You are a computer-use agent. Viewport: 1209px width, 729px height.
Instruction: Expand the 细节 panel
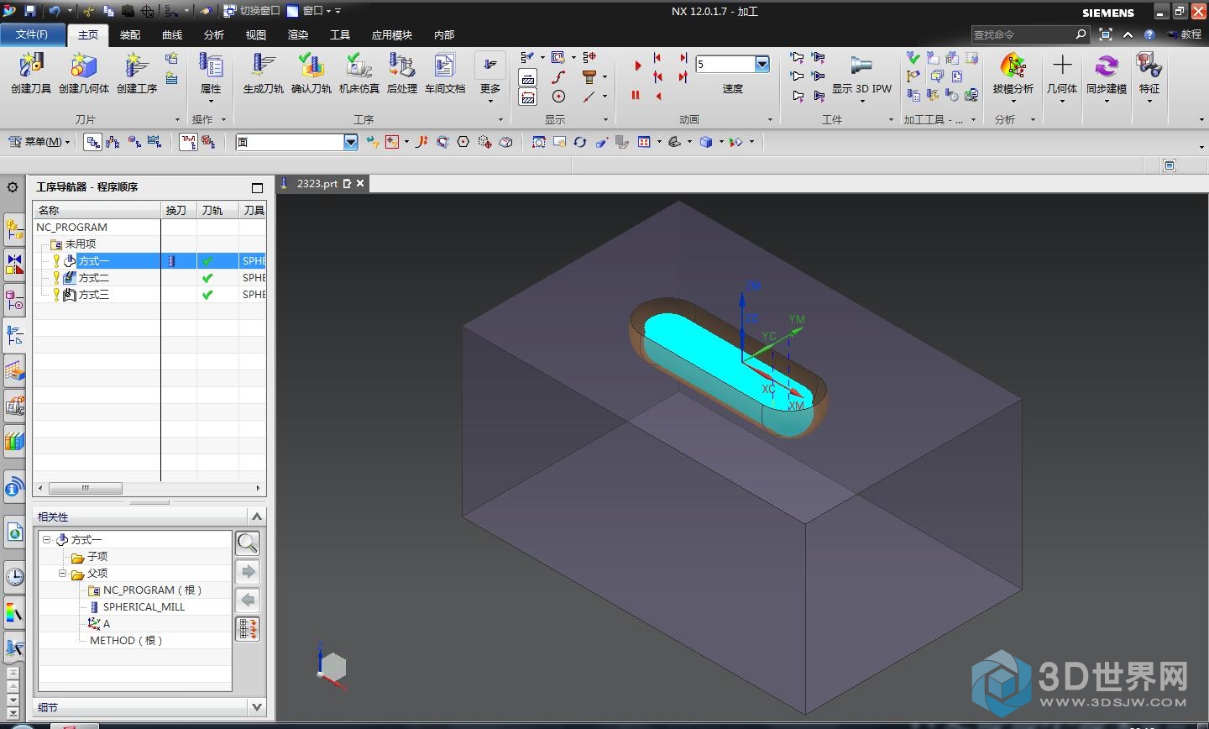point(258,707)
